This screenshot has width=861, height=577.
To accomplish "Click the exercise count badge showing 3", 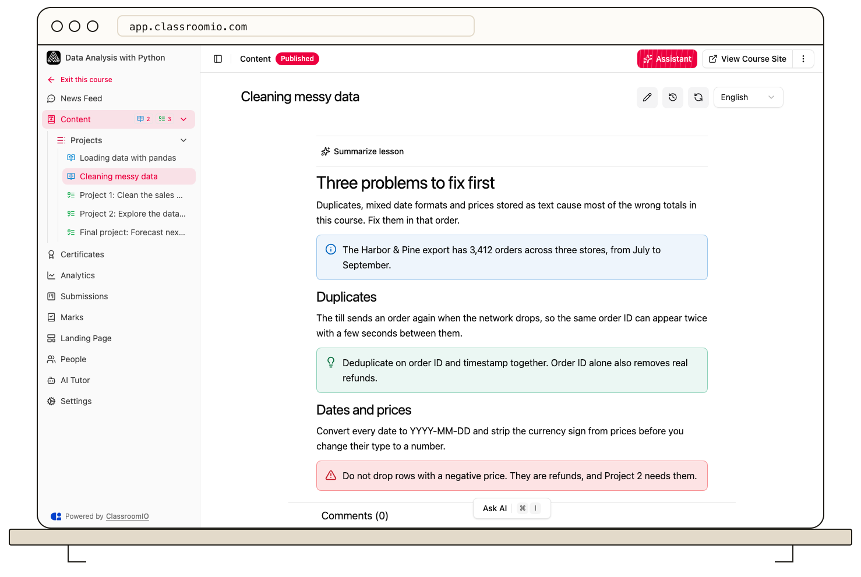I will [165, 119].
